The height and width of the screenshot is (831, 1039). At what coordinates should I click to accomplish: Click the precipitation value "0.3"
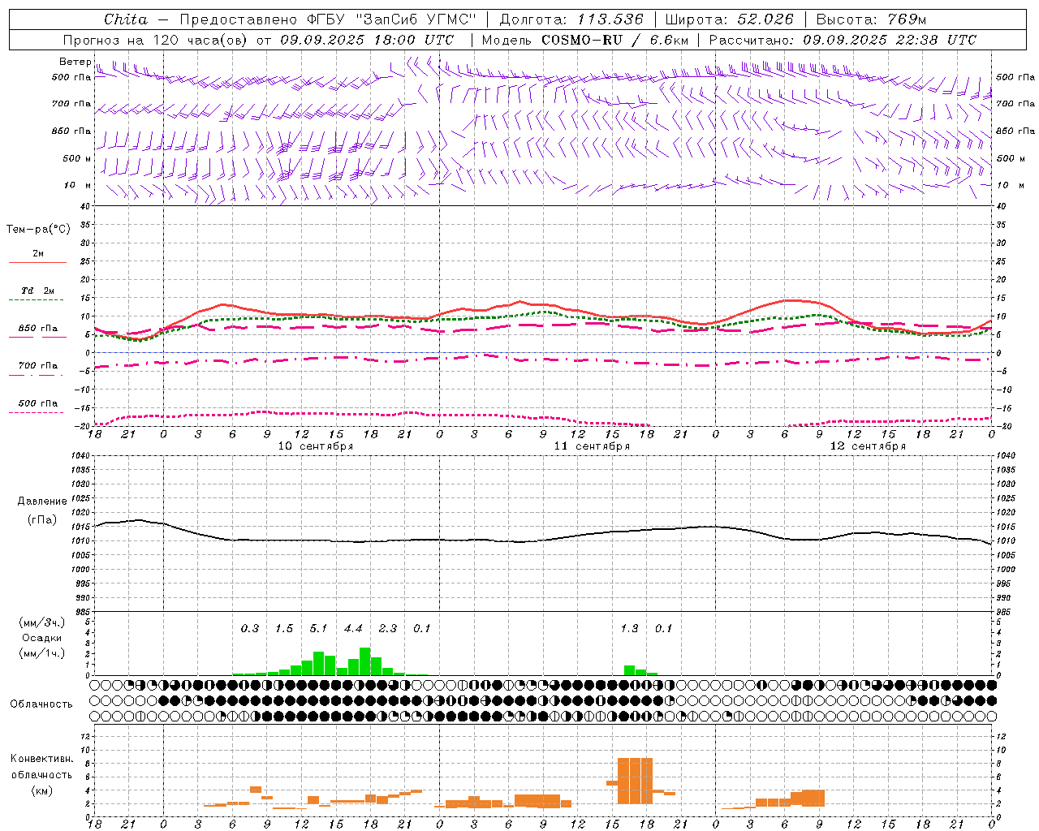pyautogui.click(x=250, y=628)
